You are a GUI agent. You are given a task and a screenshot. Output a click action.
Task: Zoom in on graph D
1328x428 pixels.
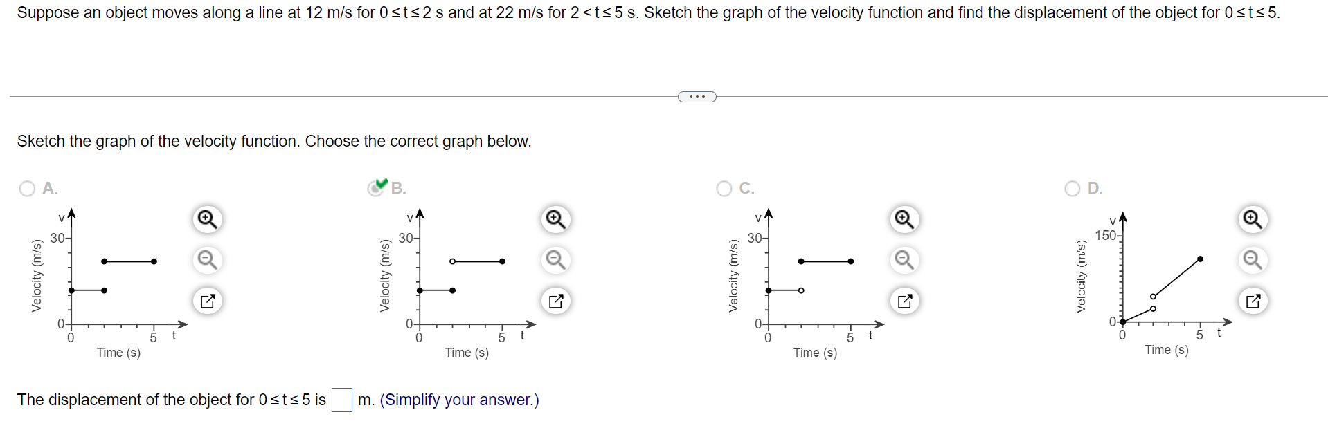1253,219
